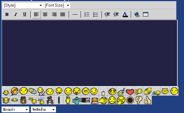Insert the cat-eared squinting smiley
184x113 pixels.
click(165, 91)
